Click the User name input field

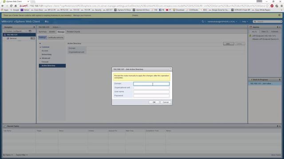click(x=151, y=92)
